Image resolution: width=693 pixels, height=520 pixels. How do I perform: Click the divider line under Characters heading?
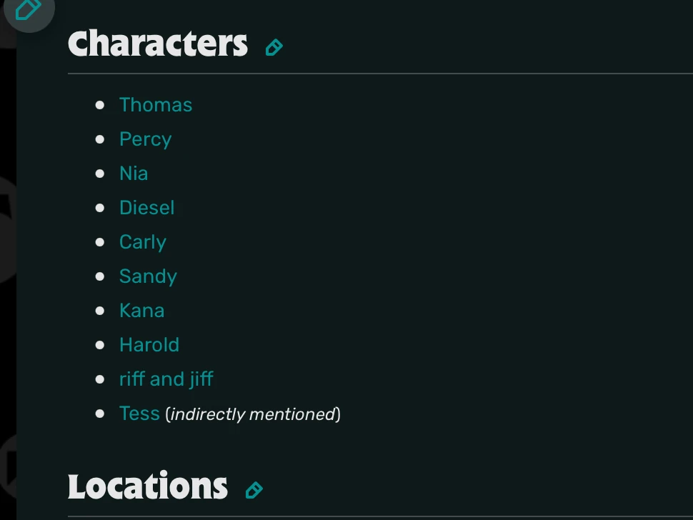tap(379, 74)
